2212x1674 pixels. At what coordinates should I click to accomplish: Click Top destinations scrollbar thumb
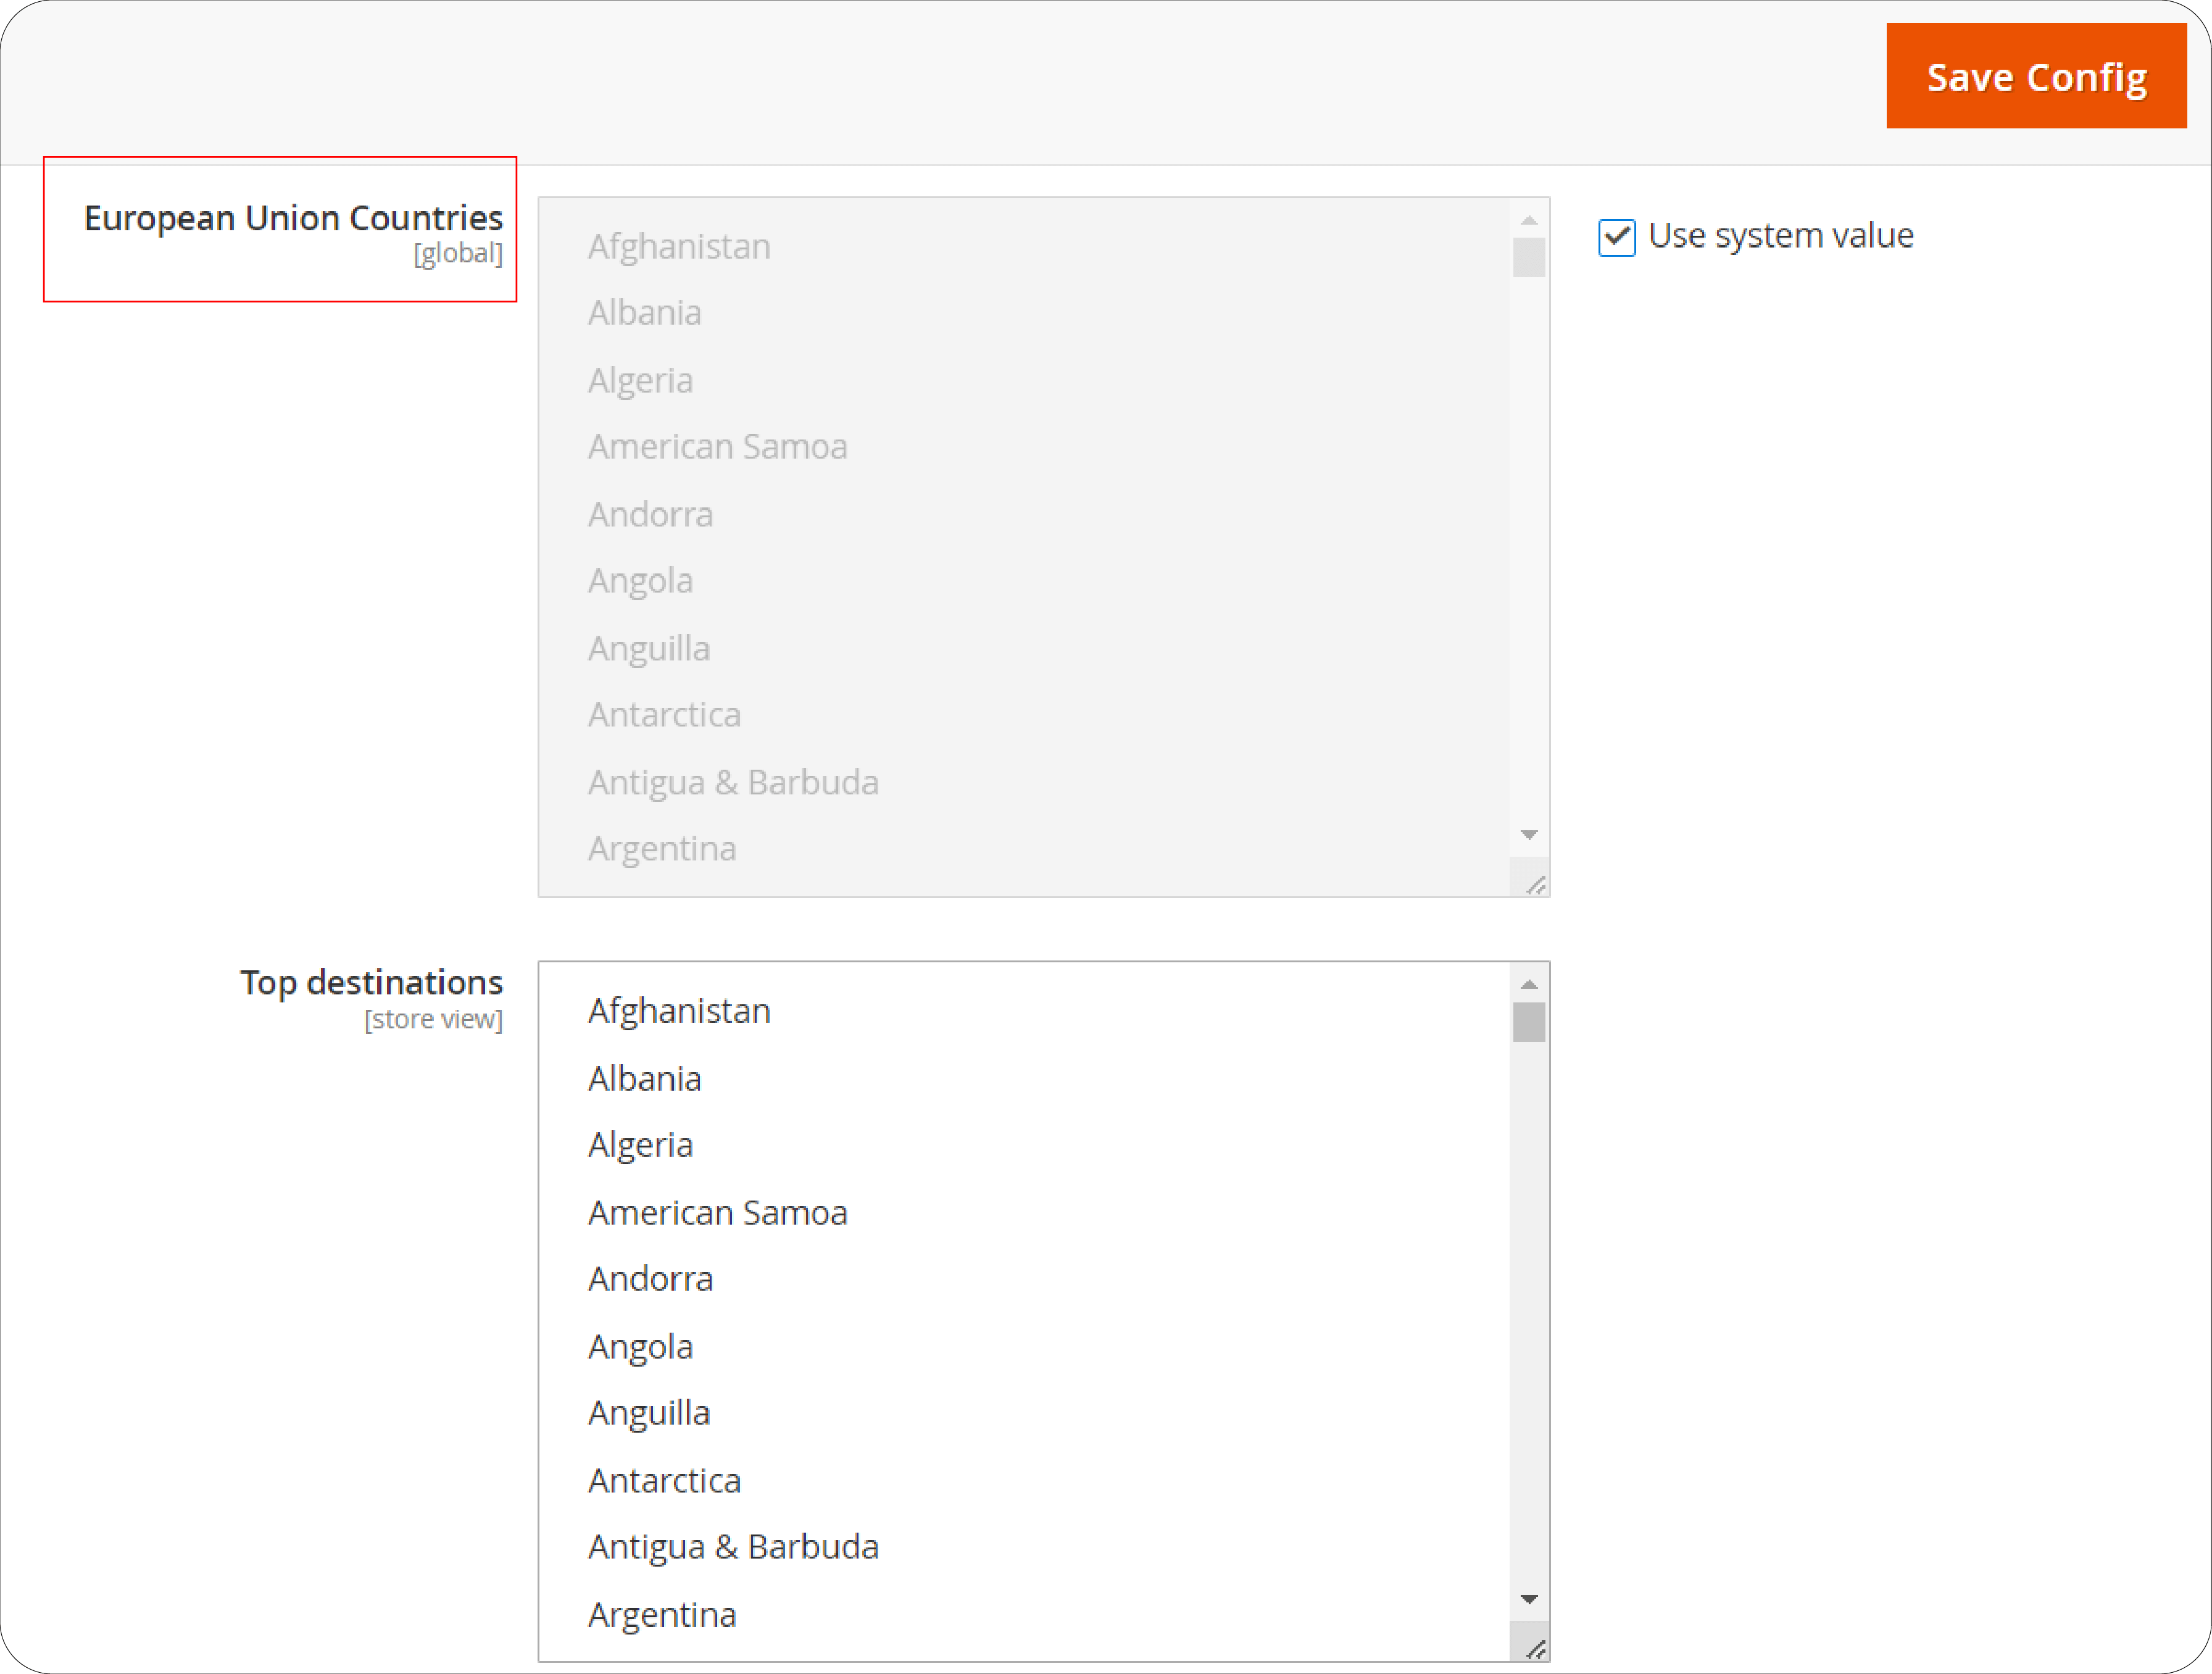tap(1529, 1022)
